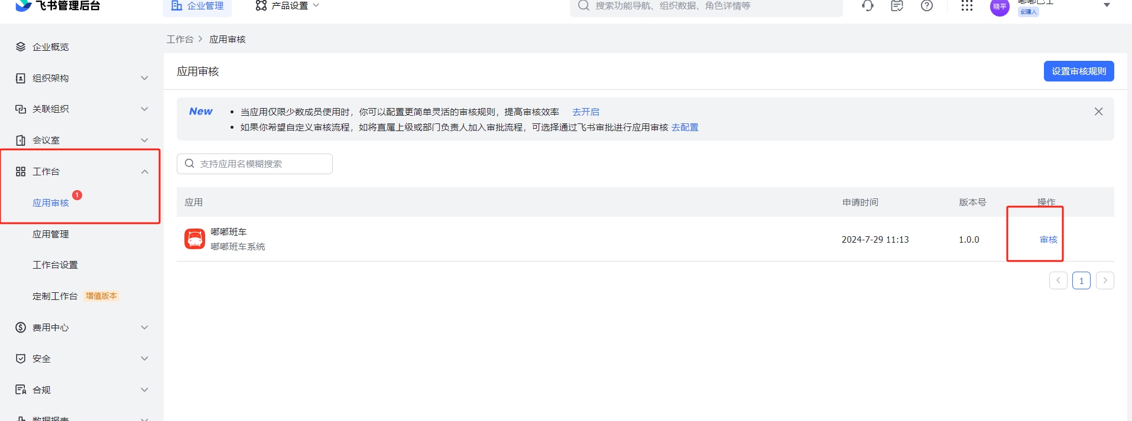
Task: Click the 合规 sidebar icon
Action: (21, 390)
